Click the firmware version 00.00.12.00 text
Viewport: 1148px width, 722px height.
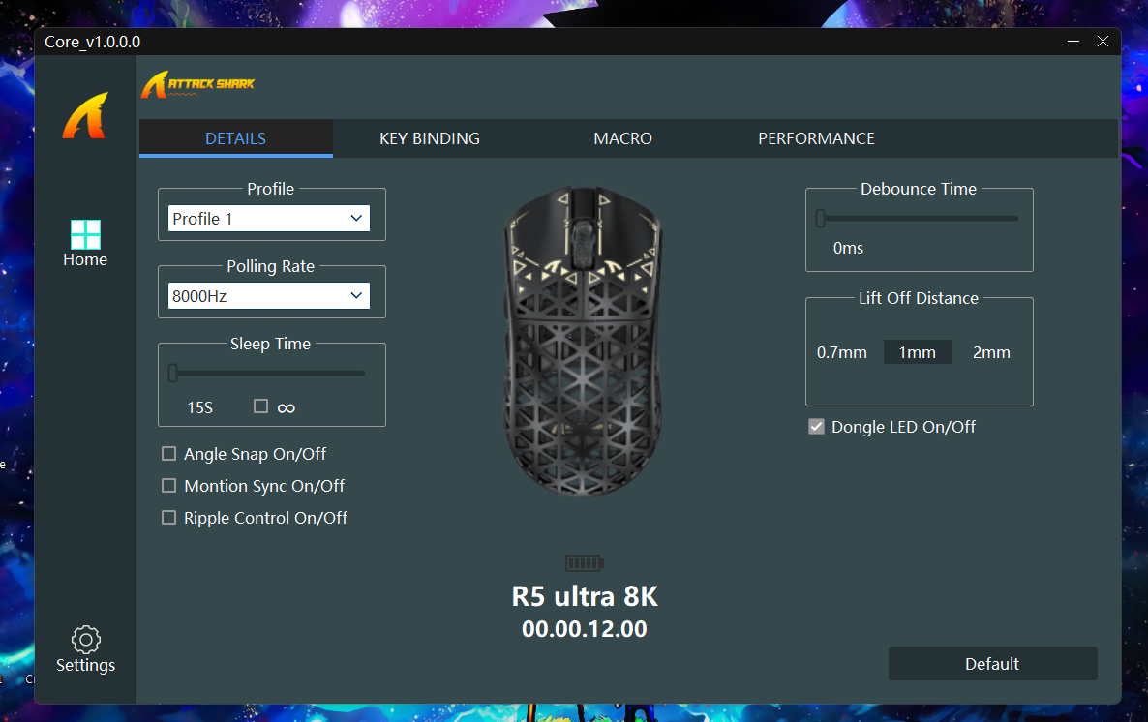[x=585, y=629]
